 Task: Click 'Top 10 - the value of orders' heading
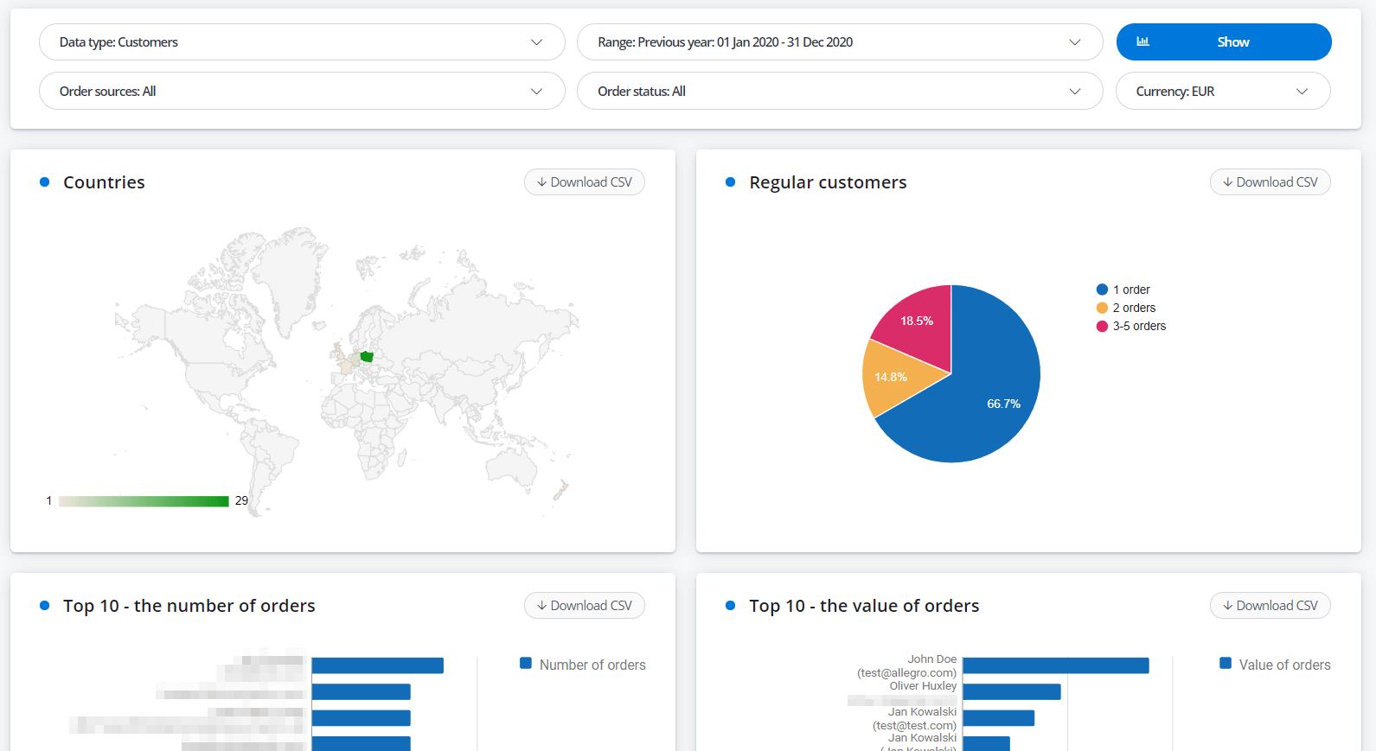pos(864,606)
